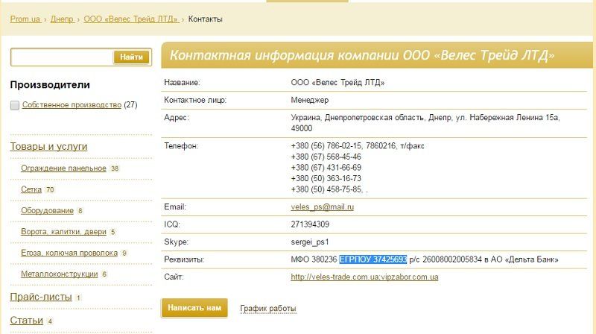Click the Производители heading
596x334 pixels.
50,84
